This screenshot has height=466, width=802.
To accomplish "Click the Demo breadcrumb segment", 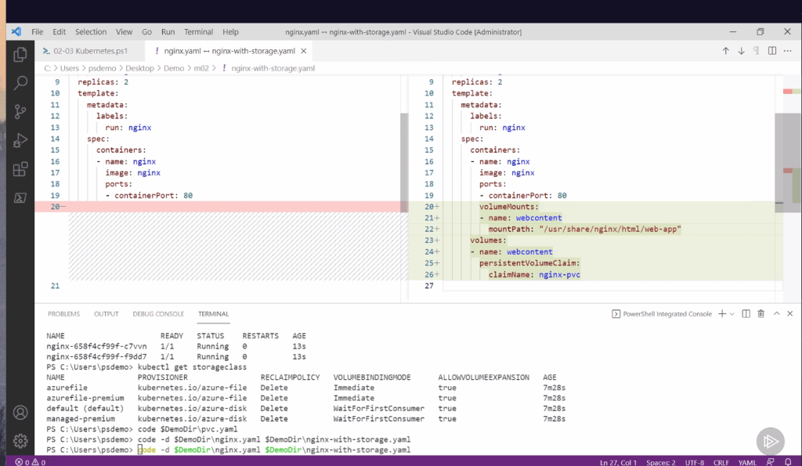I will [x=174, y=68].
